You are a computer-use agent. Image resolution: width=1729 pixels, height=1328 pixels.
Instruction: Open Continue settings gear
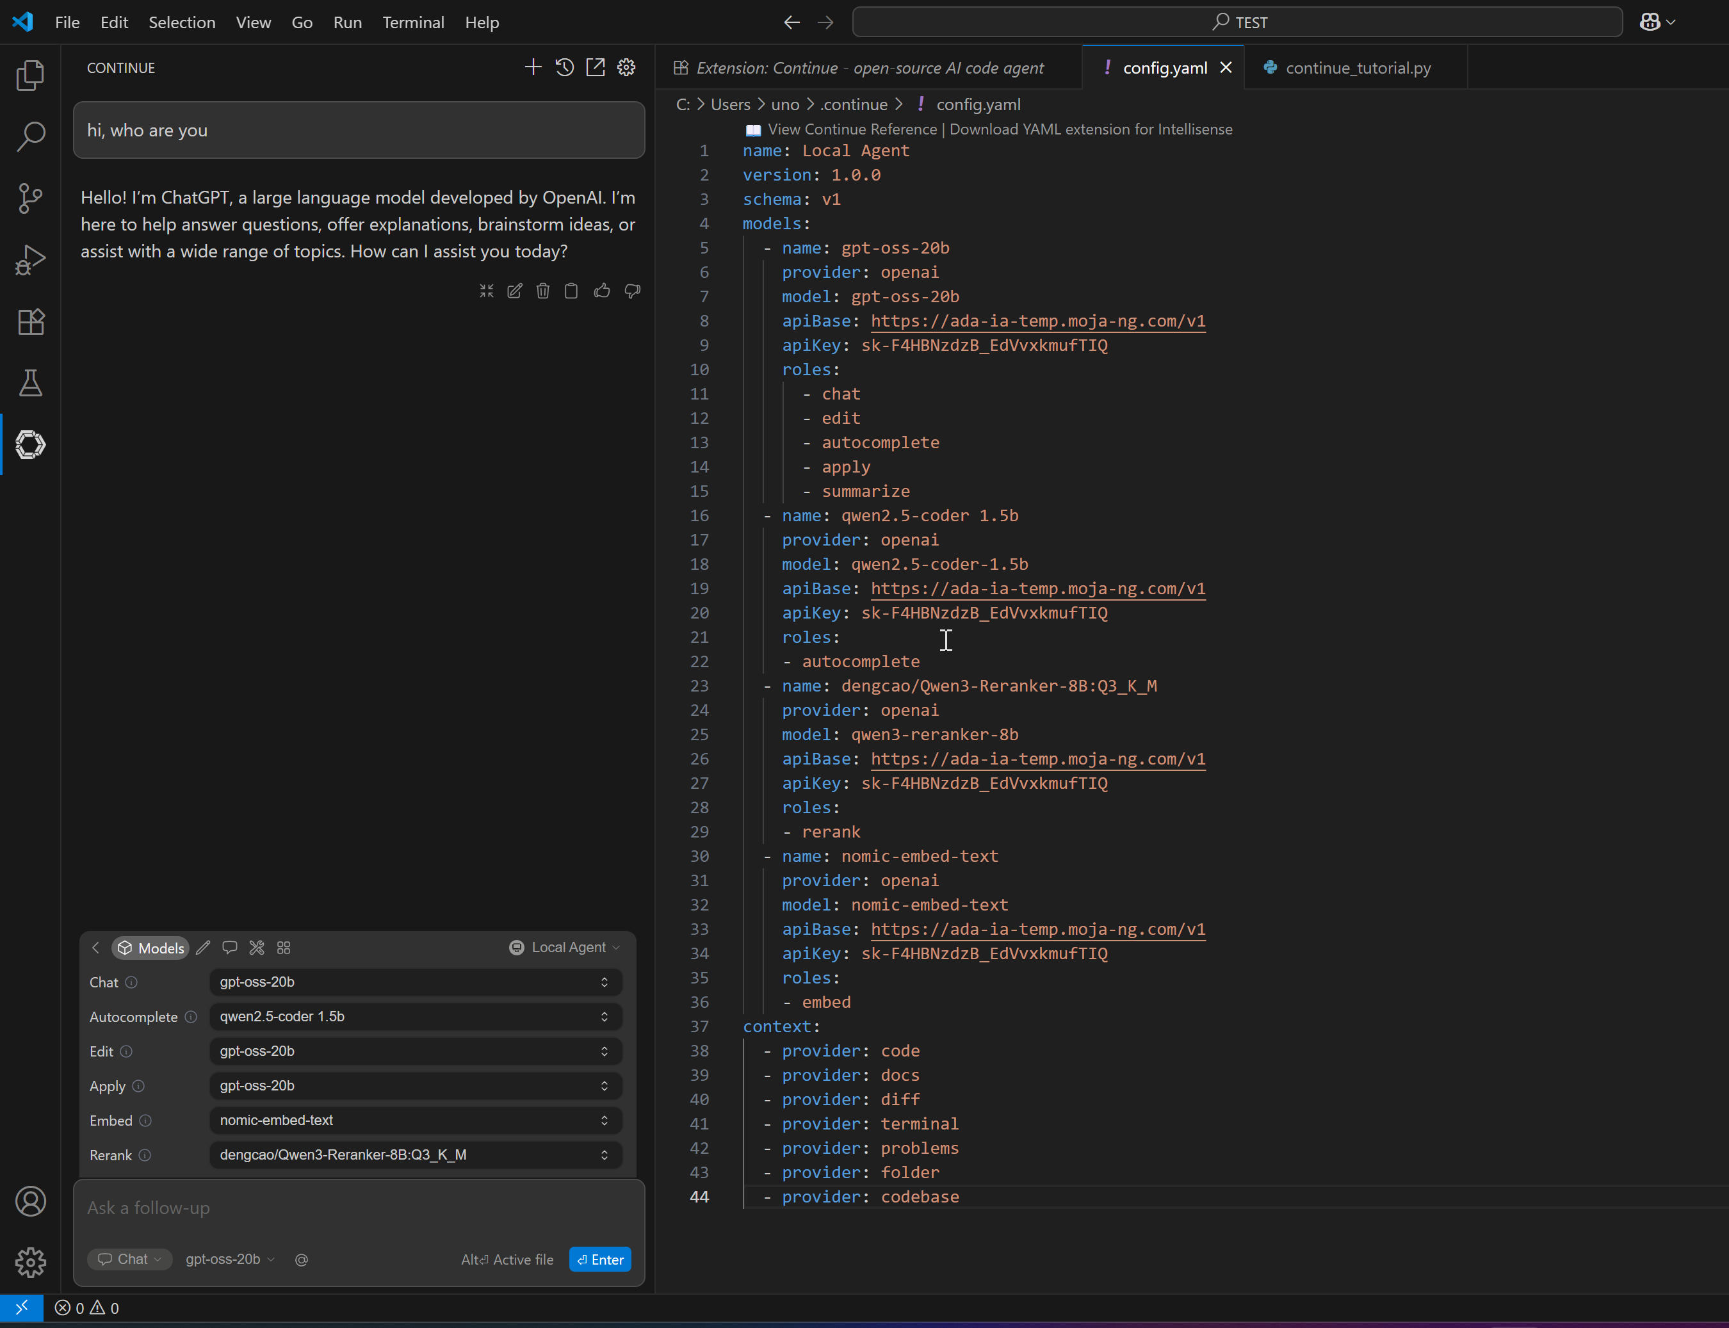[626, 67]
